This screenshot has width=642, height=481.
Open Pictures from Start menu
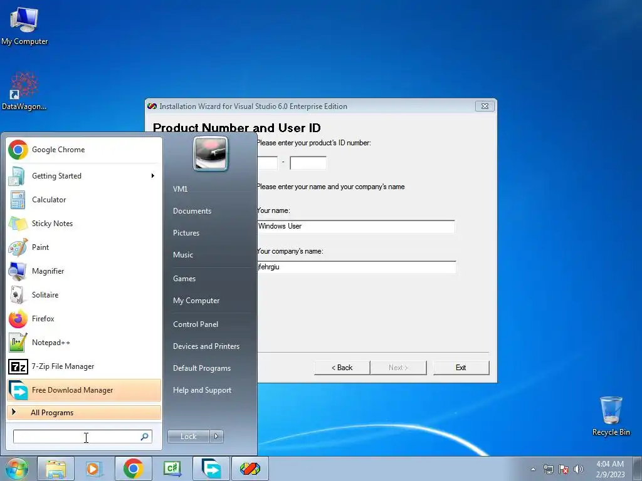pyautogui.click(x=186, y=233)
